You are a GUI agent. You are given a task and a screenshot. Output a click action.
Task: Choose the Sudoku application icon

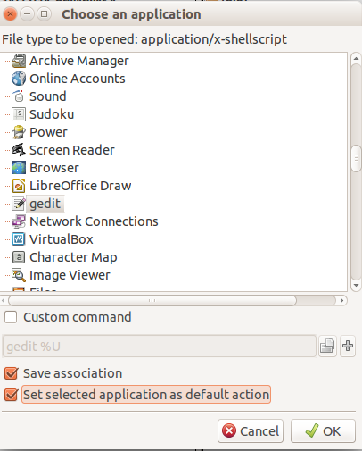pyautogui.click(x=19, y=114)
